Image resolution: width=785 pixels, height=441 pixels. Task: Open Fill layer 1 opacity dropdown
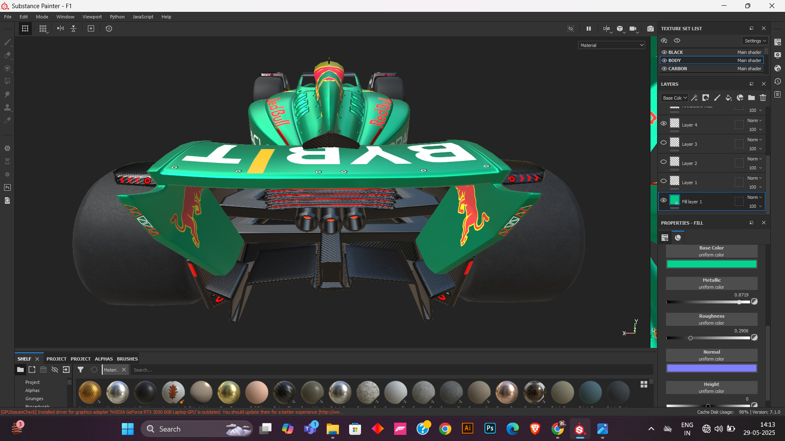[x=755, y=206]
